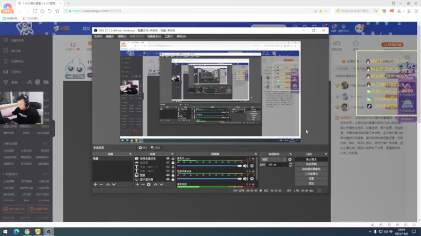Mute the 视频采集设备 mixer speaker icon
The height and width of the screenshot is (236, 421).
pos(245,179)
